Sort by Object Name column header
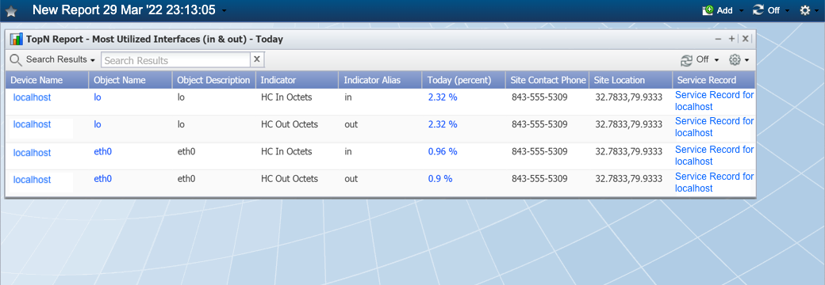Viewport: 825px width, 285px height. pos(130,80)
